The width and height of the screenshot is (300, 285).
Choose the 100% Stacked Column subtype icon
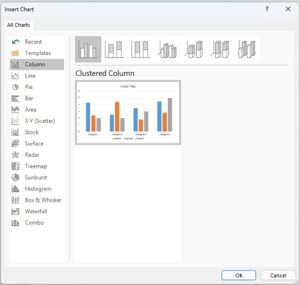(141, 49)
